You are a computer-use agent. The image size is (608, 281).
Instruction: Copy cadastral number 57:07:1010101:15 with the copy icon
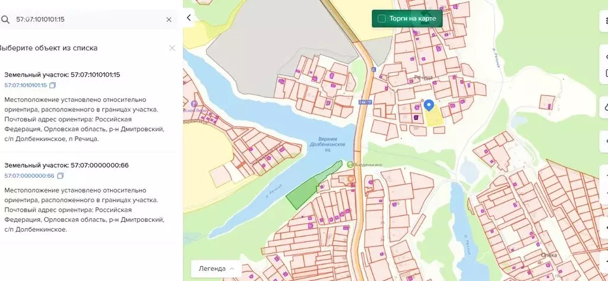(52, 85)
